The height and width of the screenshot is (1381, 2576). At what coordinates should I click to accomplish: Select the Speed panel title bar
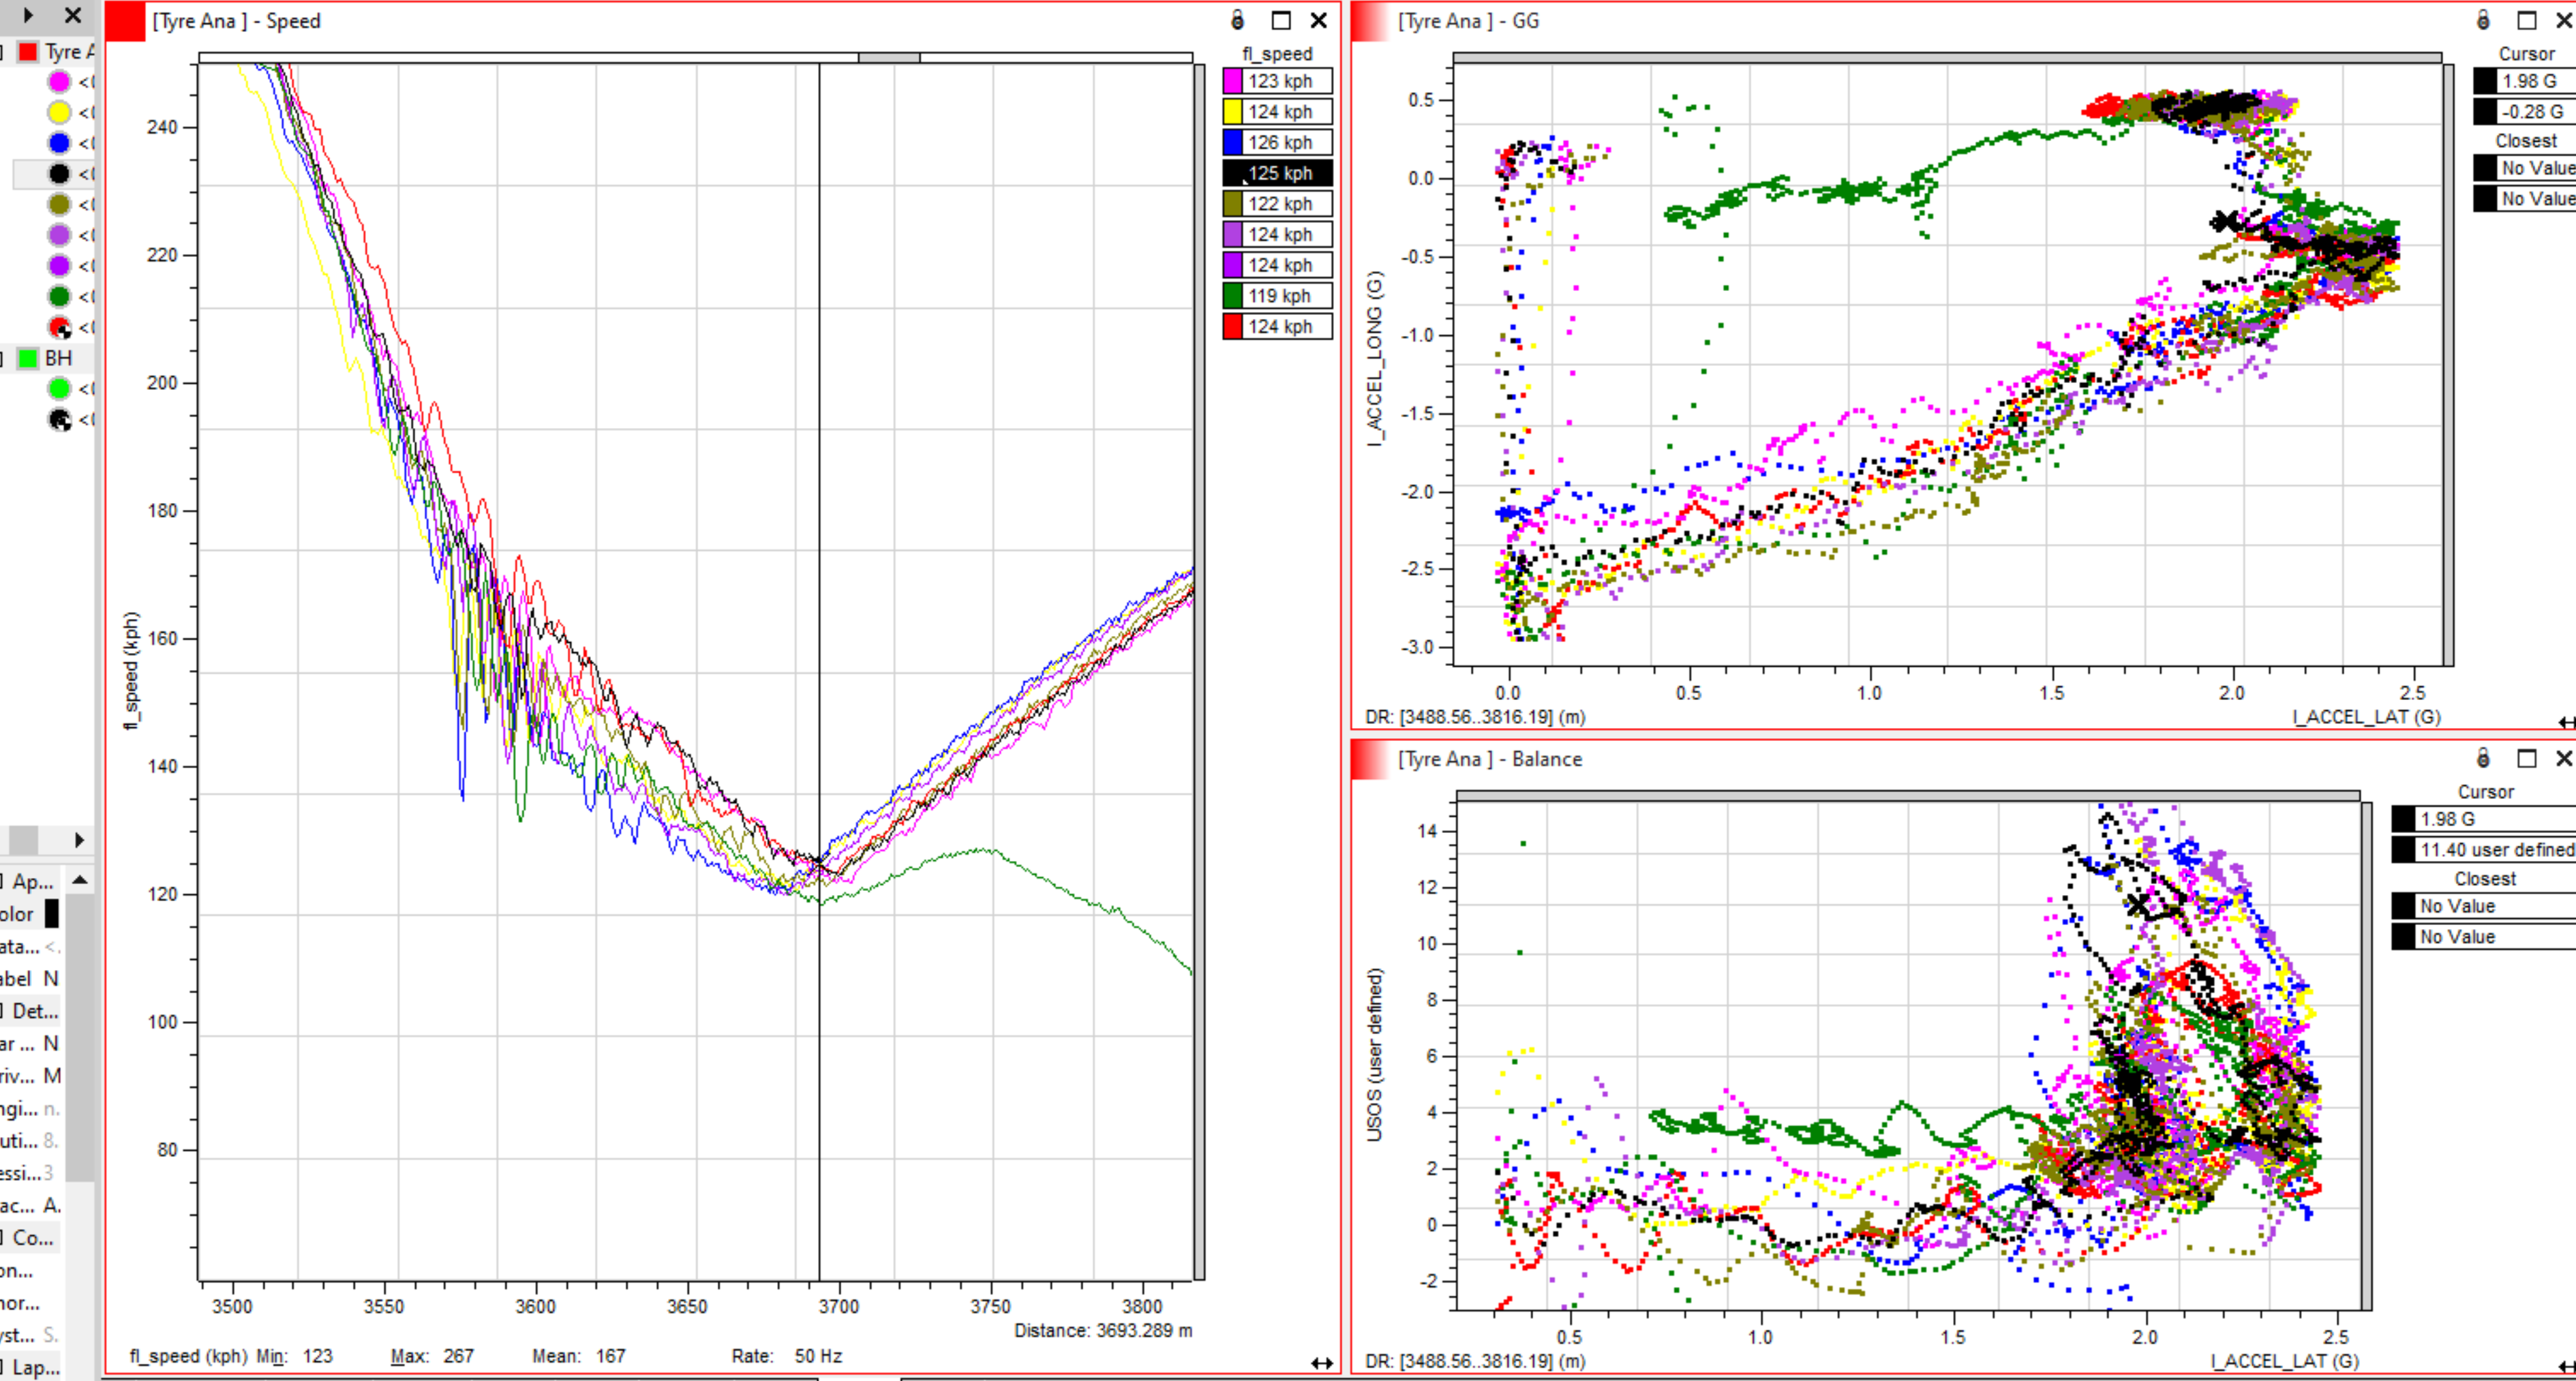coord(236,21)
